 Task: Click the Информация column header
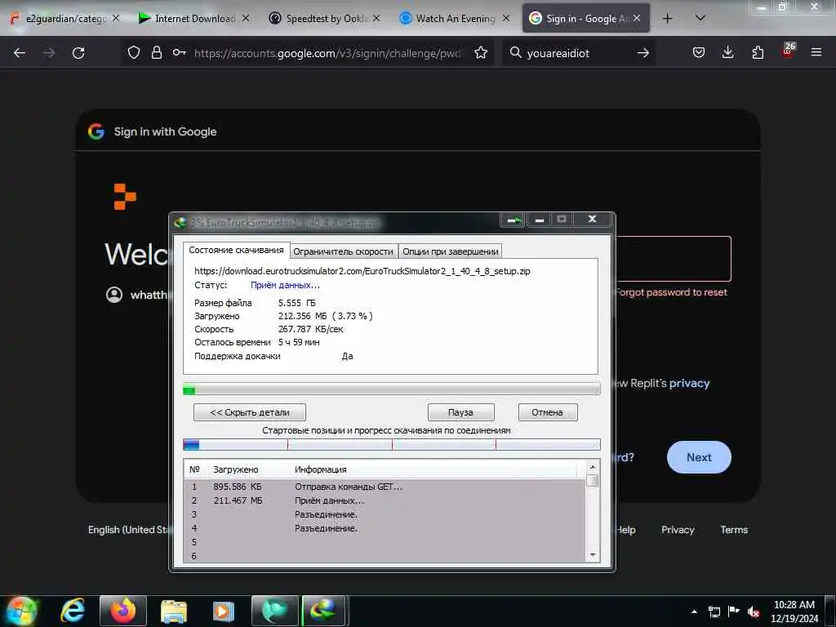pyautogui.click(x=434, y=469)
